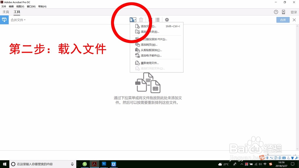Click the Sogou toolbar shirt skin icon

(x=292, y=158)
